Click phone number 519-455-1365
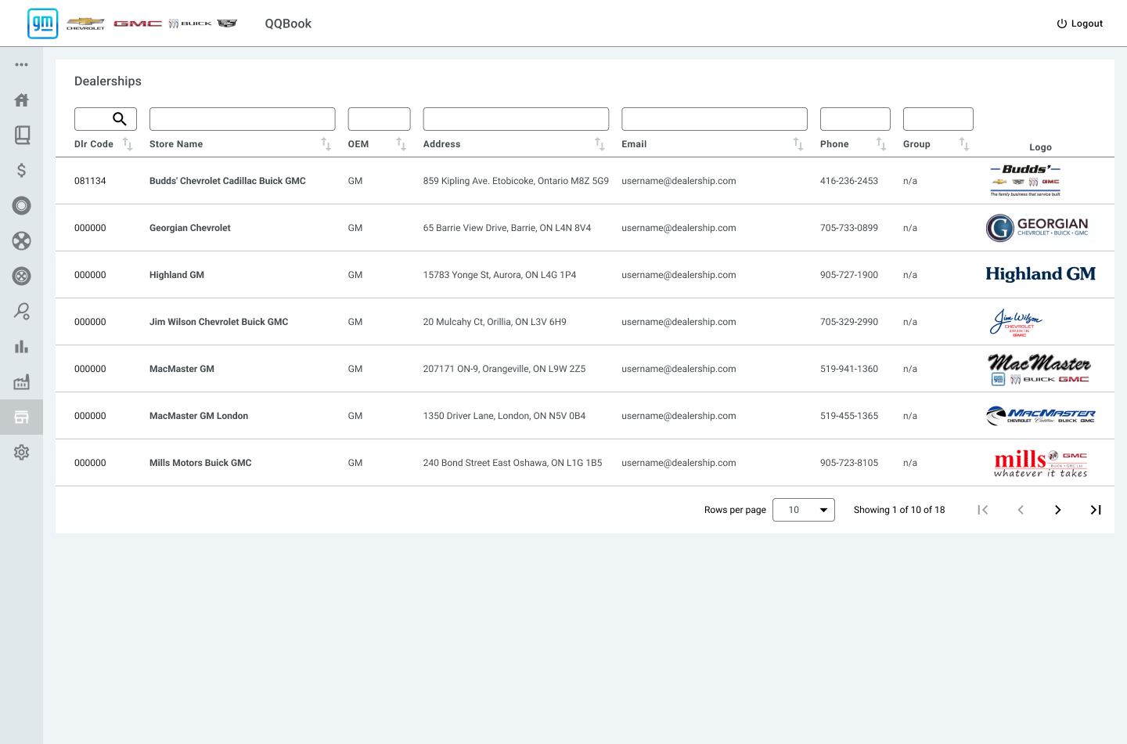The width and height of the screenshot is (1127, 744). coord(849,416)
